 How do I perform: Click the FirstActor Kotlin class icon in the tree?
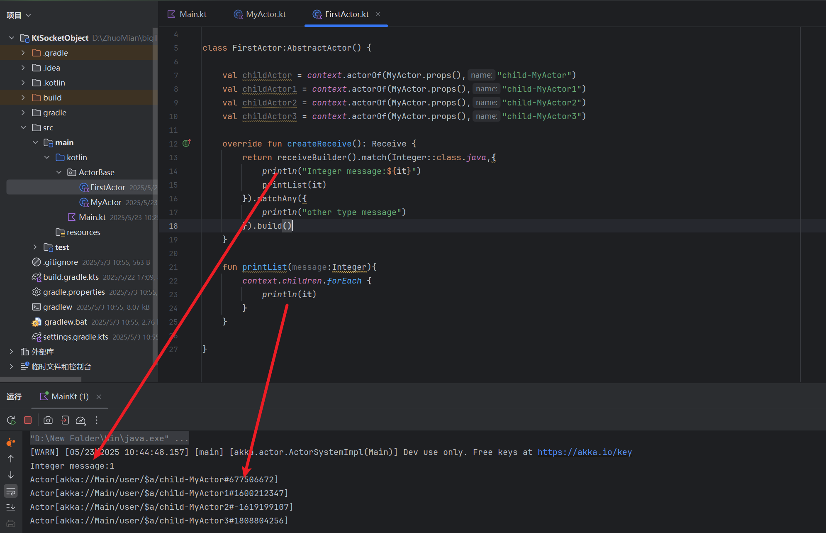point(84,188)
